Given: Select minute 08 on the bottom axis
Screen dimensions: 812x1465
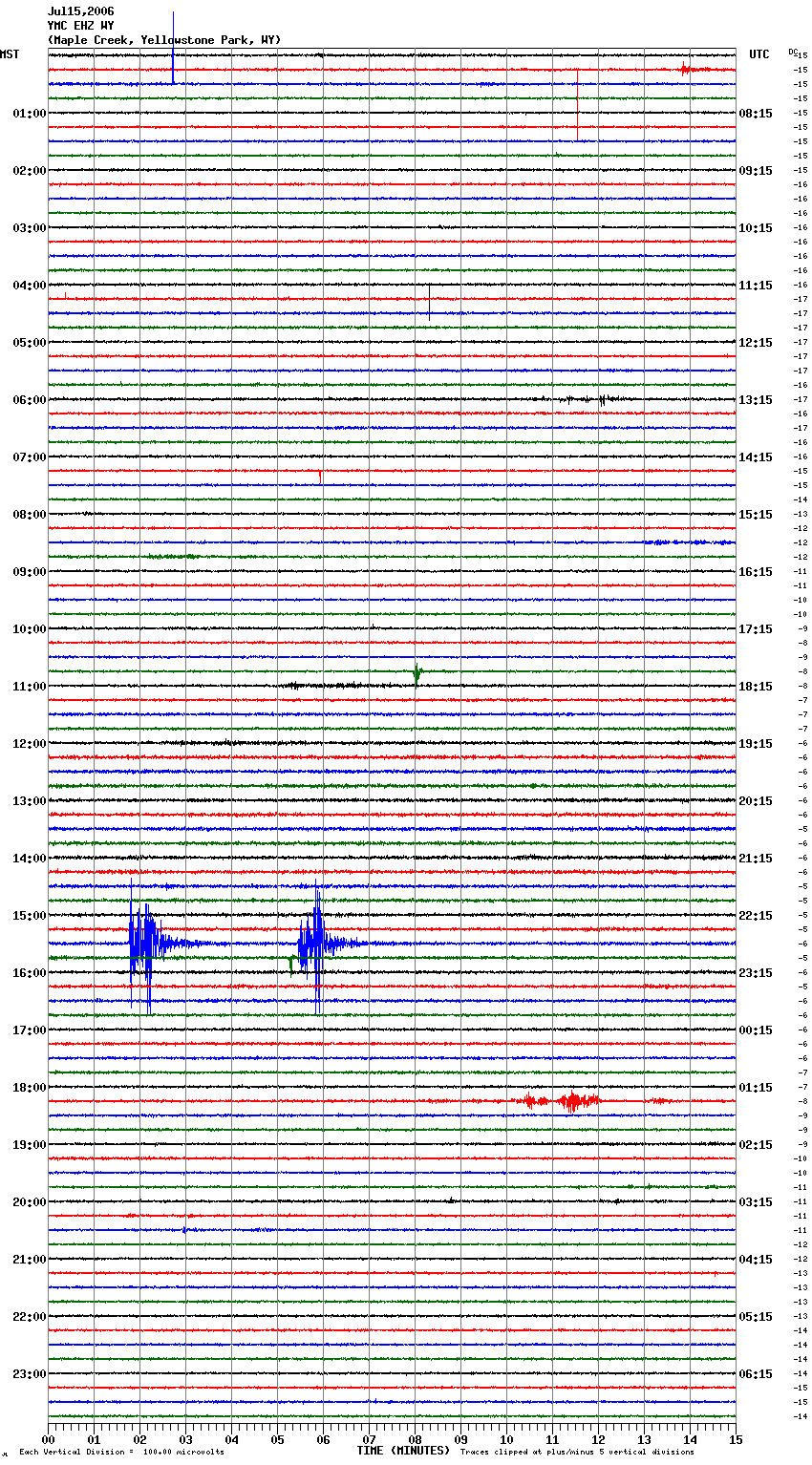Looking at the screenshot, I should click(415, 1439).
